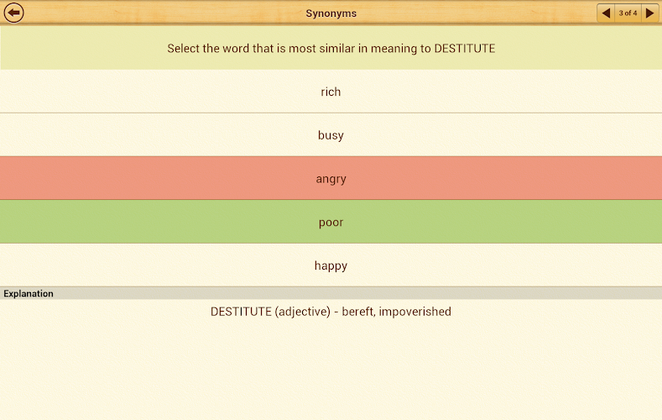Pick the 'happy' answer option

point(331,265)
